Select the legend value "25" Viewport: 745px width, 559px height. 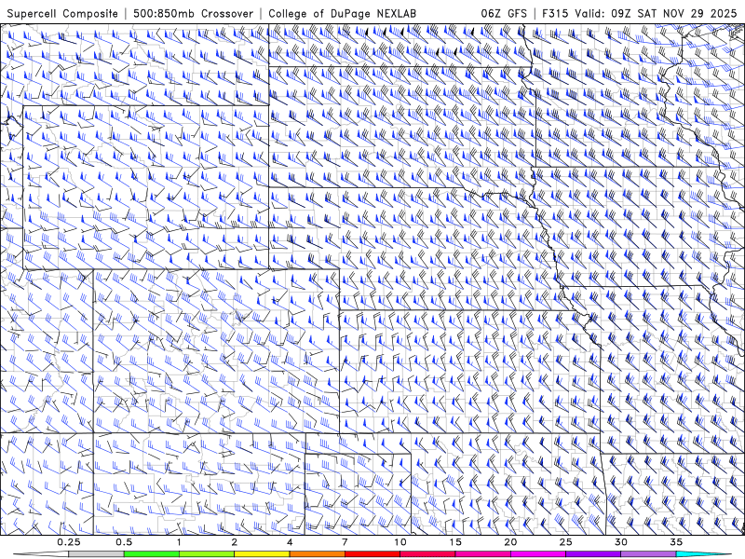[565, 542]
